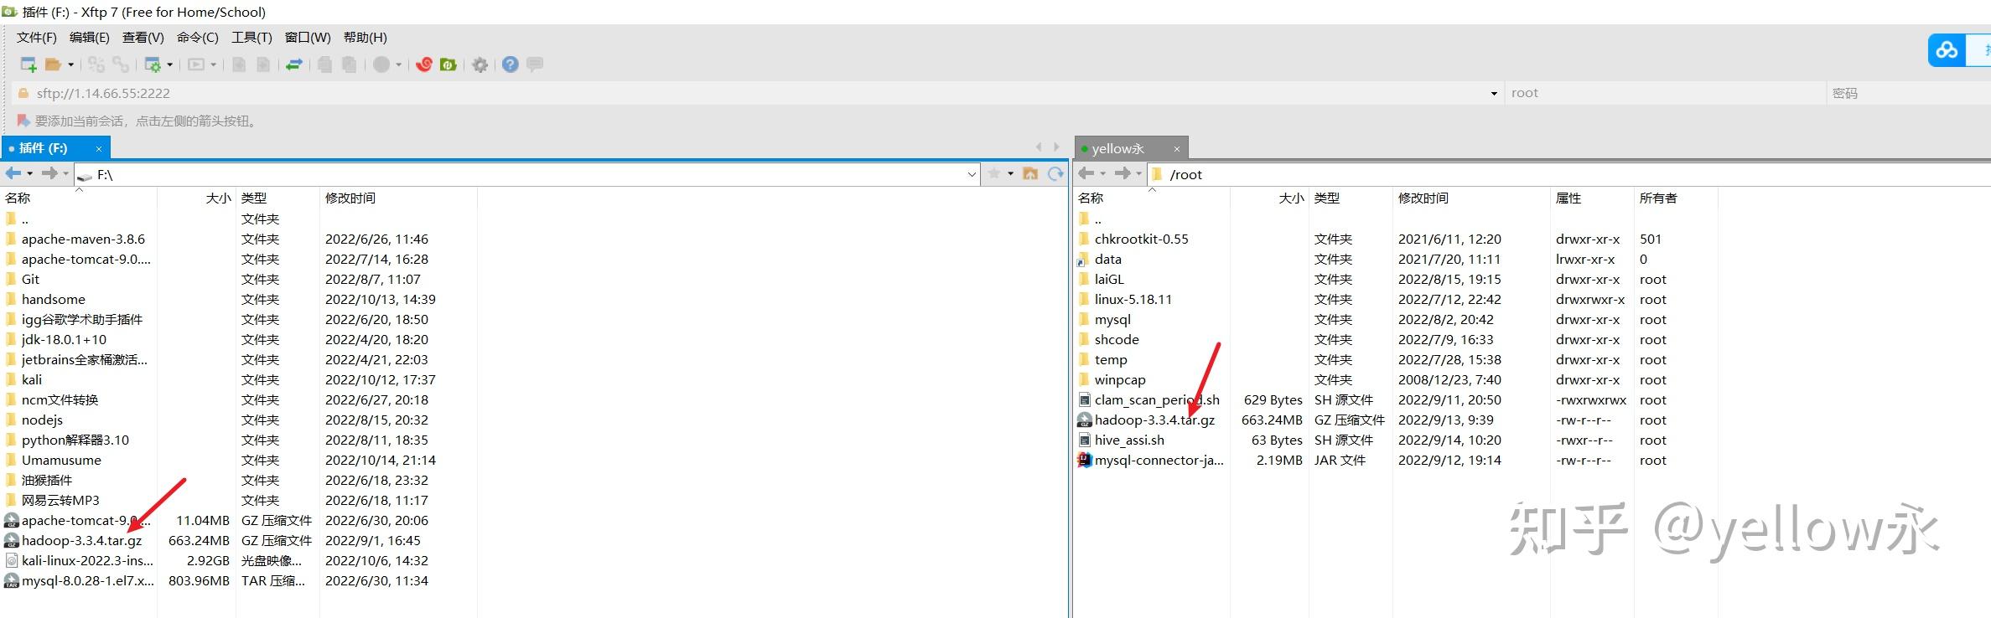Image resolution: width=1991 pixels, height=618 pixels.
Task: Open the session Properties toolbar icon
Action: click(153, 64)
